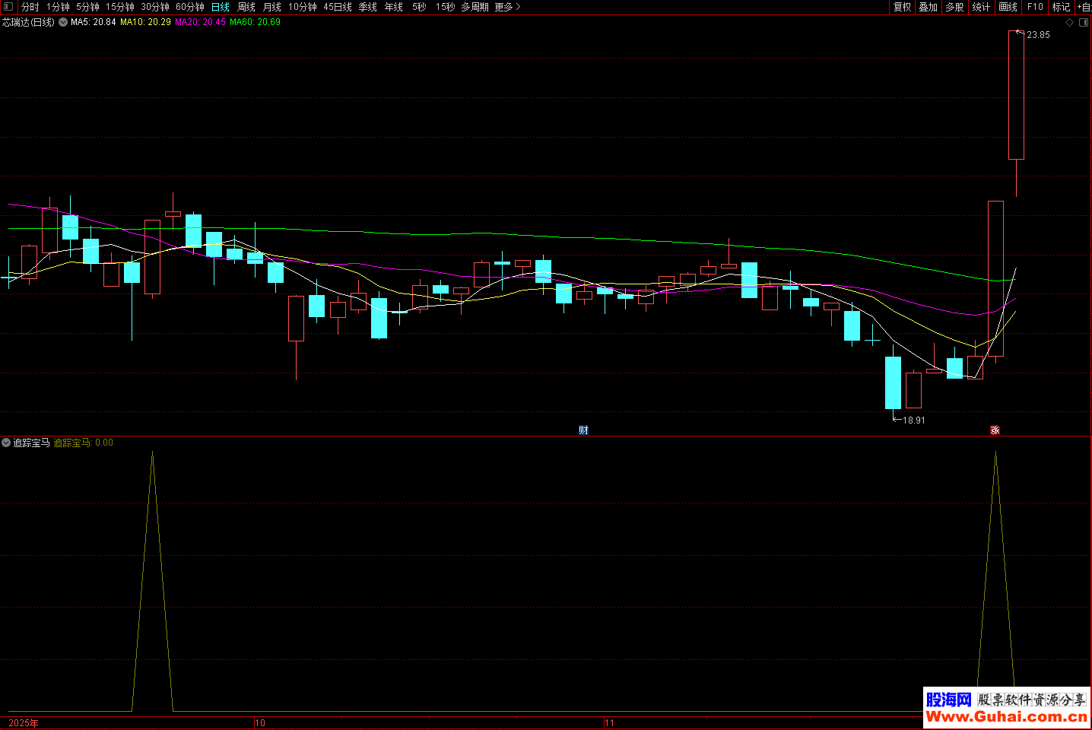Expand the 芯瑞达 main chart indicator dropdown
This screenshot has height=730, width=1092.
click(63, 23)
